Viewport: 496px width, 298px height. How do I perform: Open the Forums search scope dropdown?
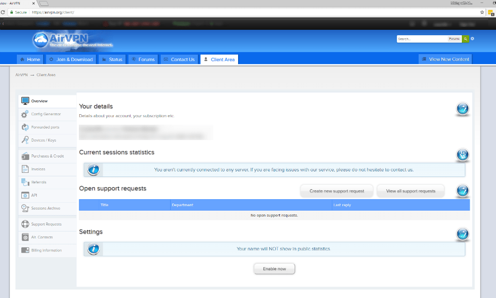click(454, 39)
